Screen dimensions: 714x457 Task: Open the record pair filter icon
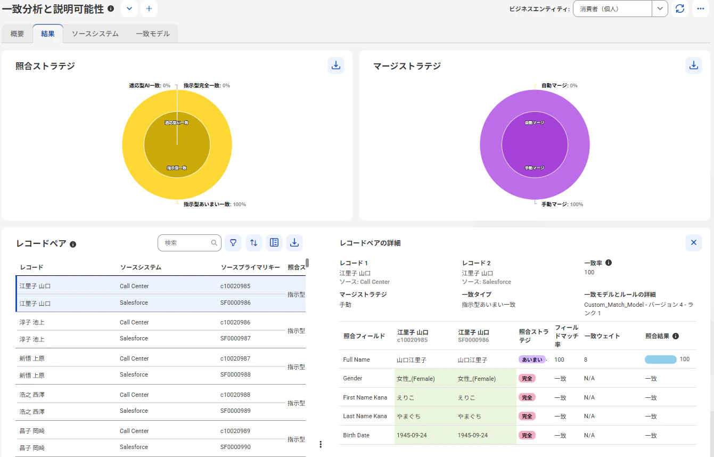(x=233, y=242)
